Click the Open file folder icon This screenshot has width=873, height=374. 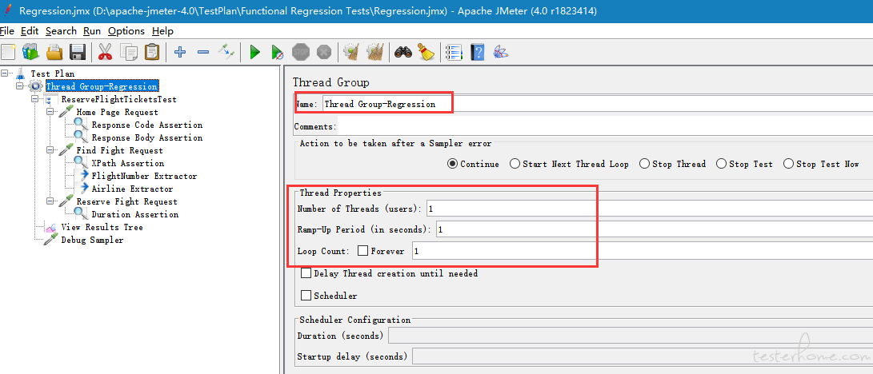click(54, 52)
